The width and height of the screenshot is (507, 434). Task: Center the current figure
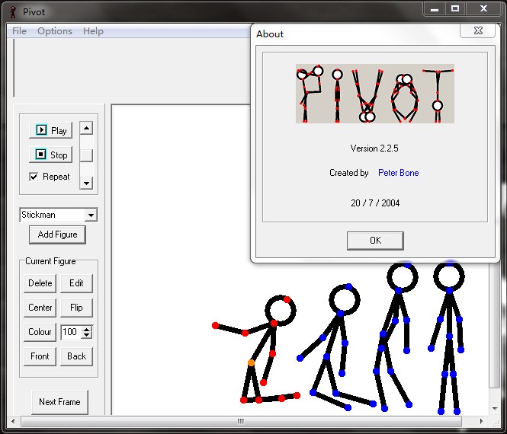pyautogui.click(x=40, y=308)
